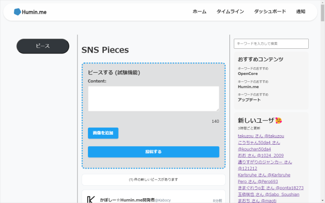The width and height of the screenshot is (325, 203).
Task: Open きまぐれうp主 さん @ponta18273 link
Action: (271, 188)
